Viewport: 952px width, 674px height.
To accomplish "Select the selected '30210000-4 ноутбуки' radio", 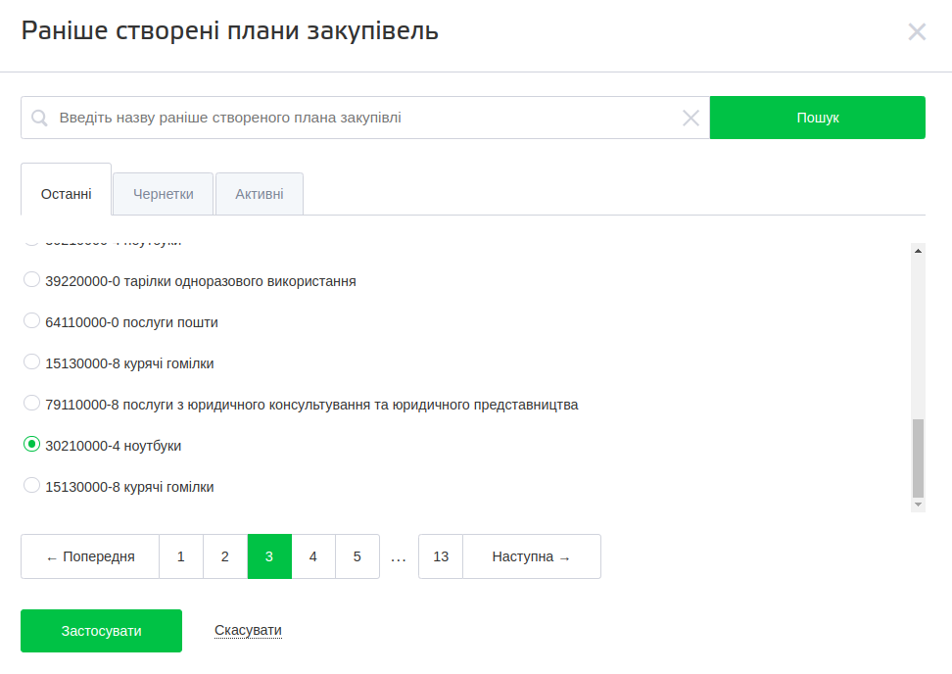I will pyautogui.click(x=31, y=445).
